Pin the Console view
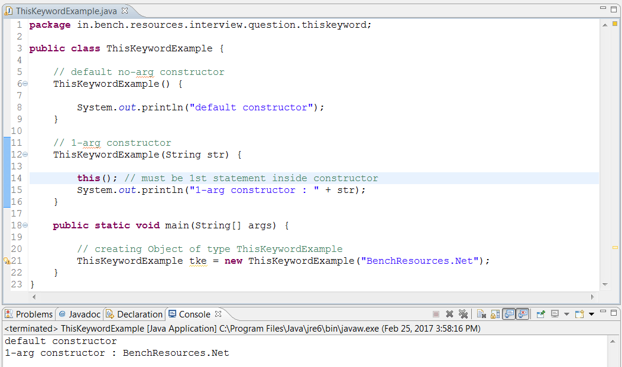 pyautogui.click(x=541, y=313)
